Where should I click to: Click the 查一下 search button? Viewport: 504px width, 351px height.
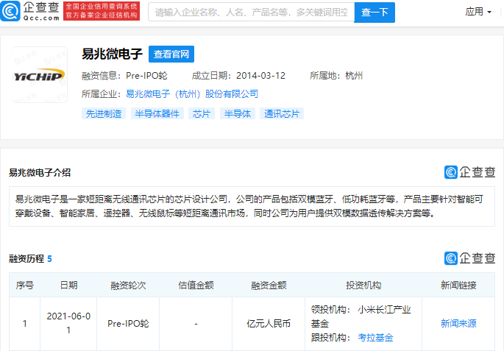tap(375, 13)
